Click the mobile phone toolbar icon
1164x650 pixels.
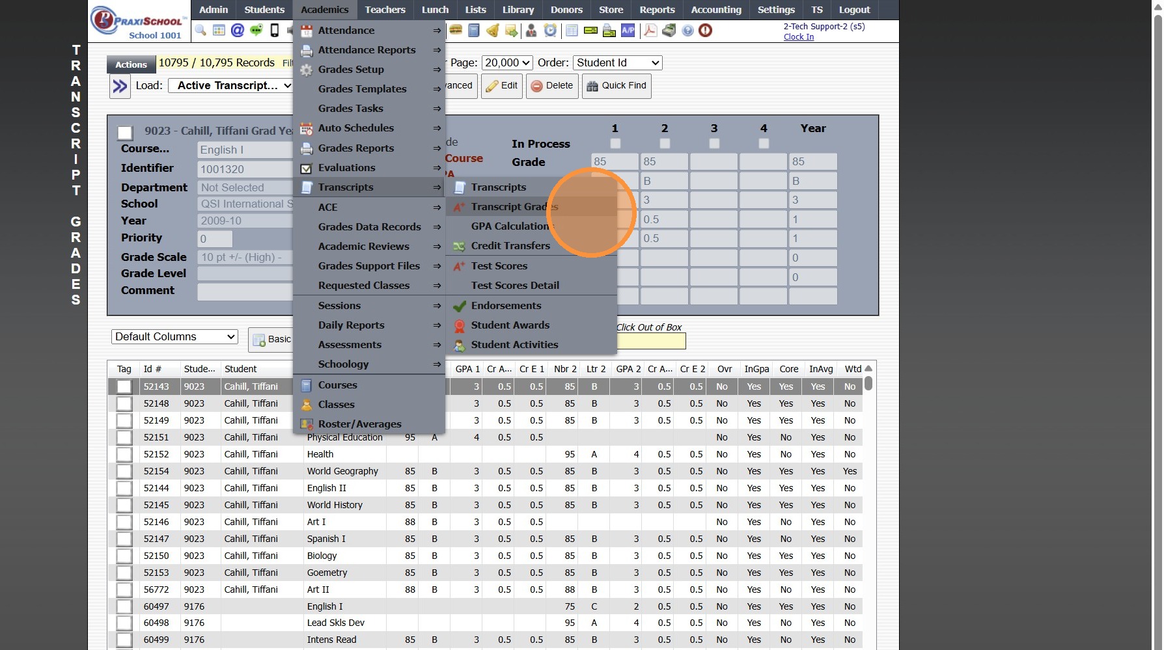[275, 31]
